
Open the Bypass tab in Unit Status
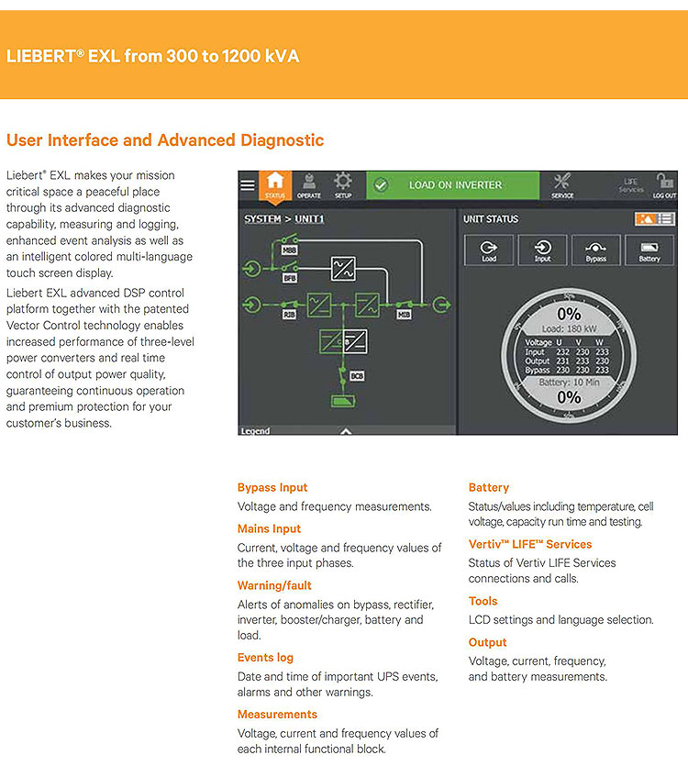595,250
